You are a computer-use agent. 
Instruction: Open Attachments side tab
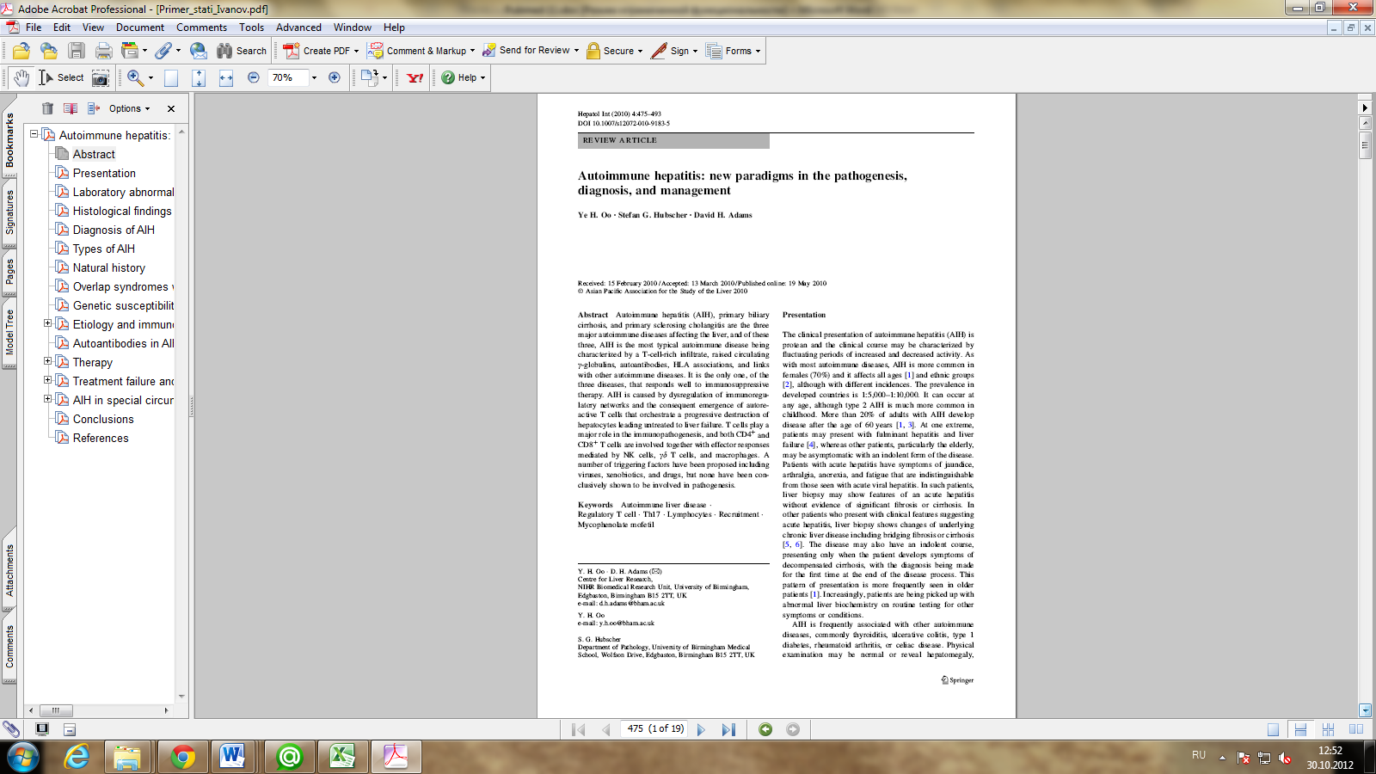click(x=9, y=570)
